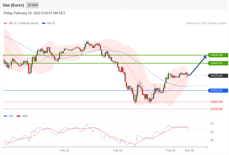This screenshot has width=229, height=155.
Task: Open the Research Trading Central copyright link
Action: pyautogui.click(x=206, y=23)
